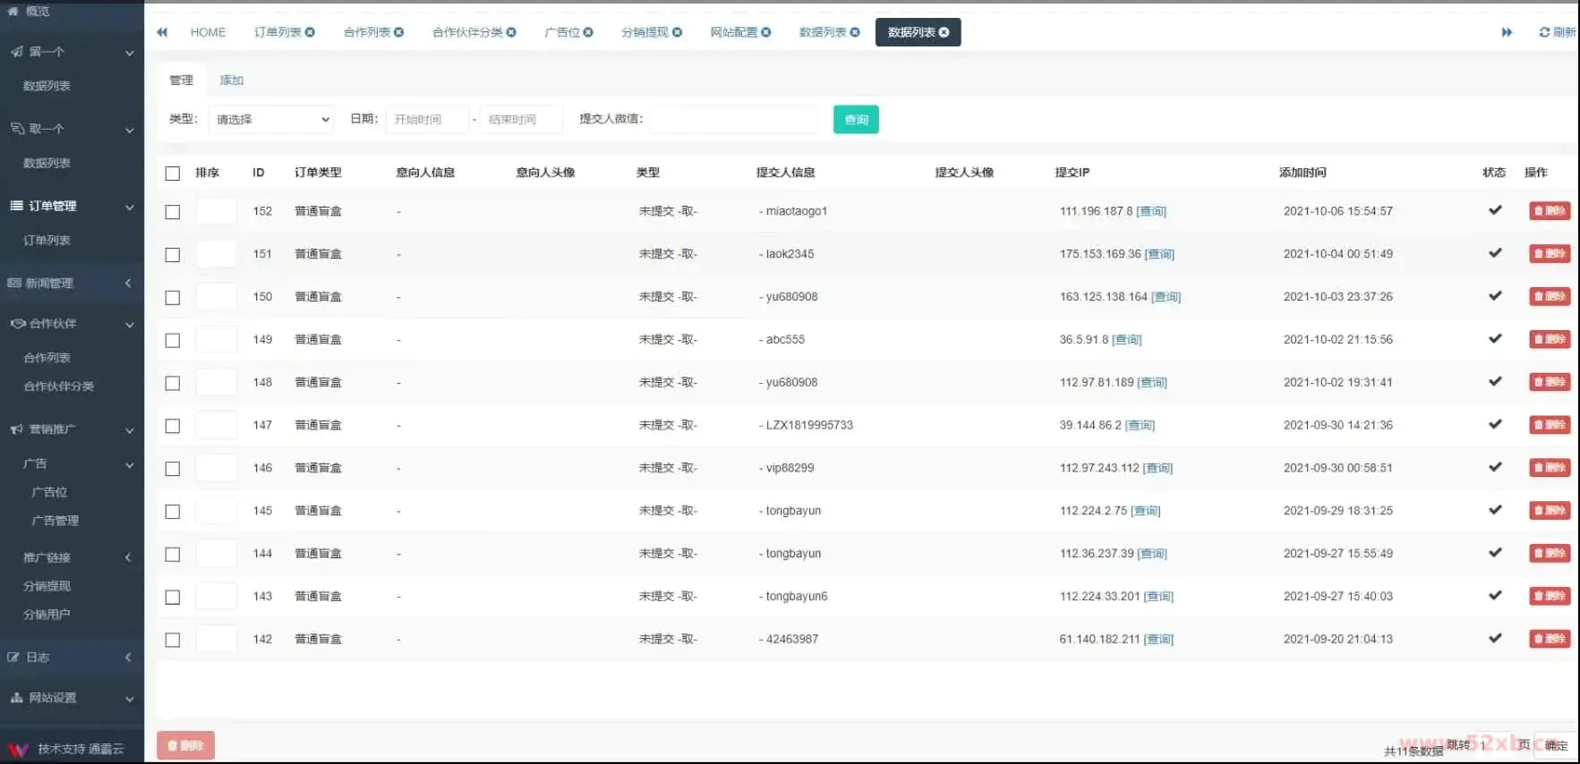This screenshot has height=764, width=1580.
Task: Switch to the 添加 tab
Action: (x=231, y=81)
